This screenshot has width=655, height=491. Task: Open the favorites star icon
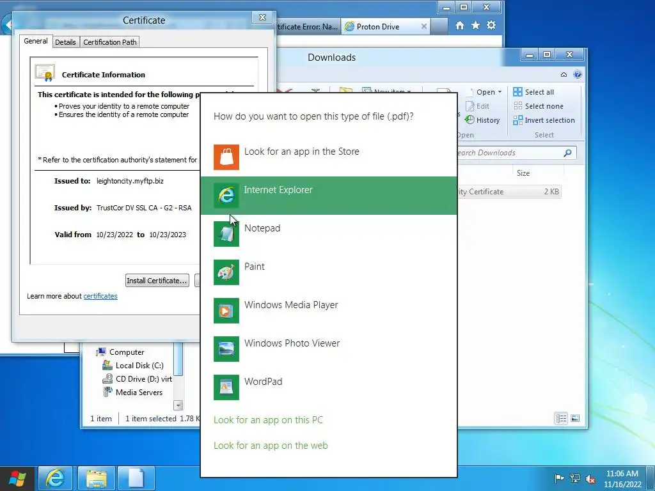click(x=475, y=26)
